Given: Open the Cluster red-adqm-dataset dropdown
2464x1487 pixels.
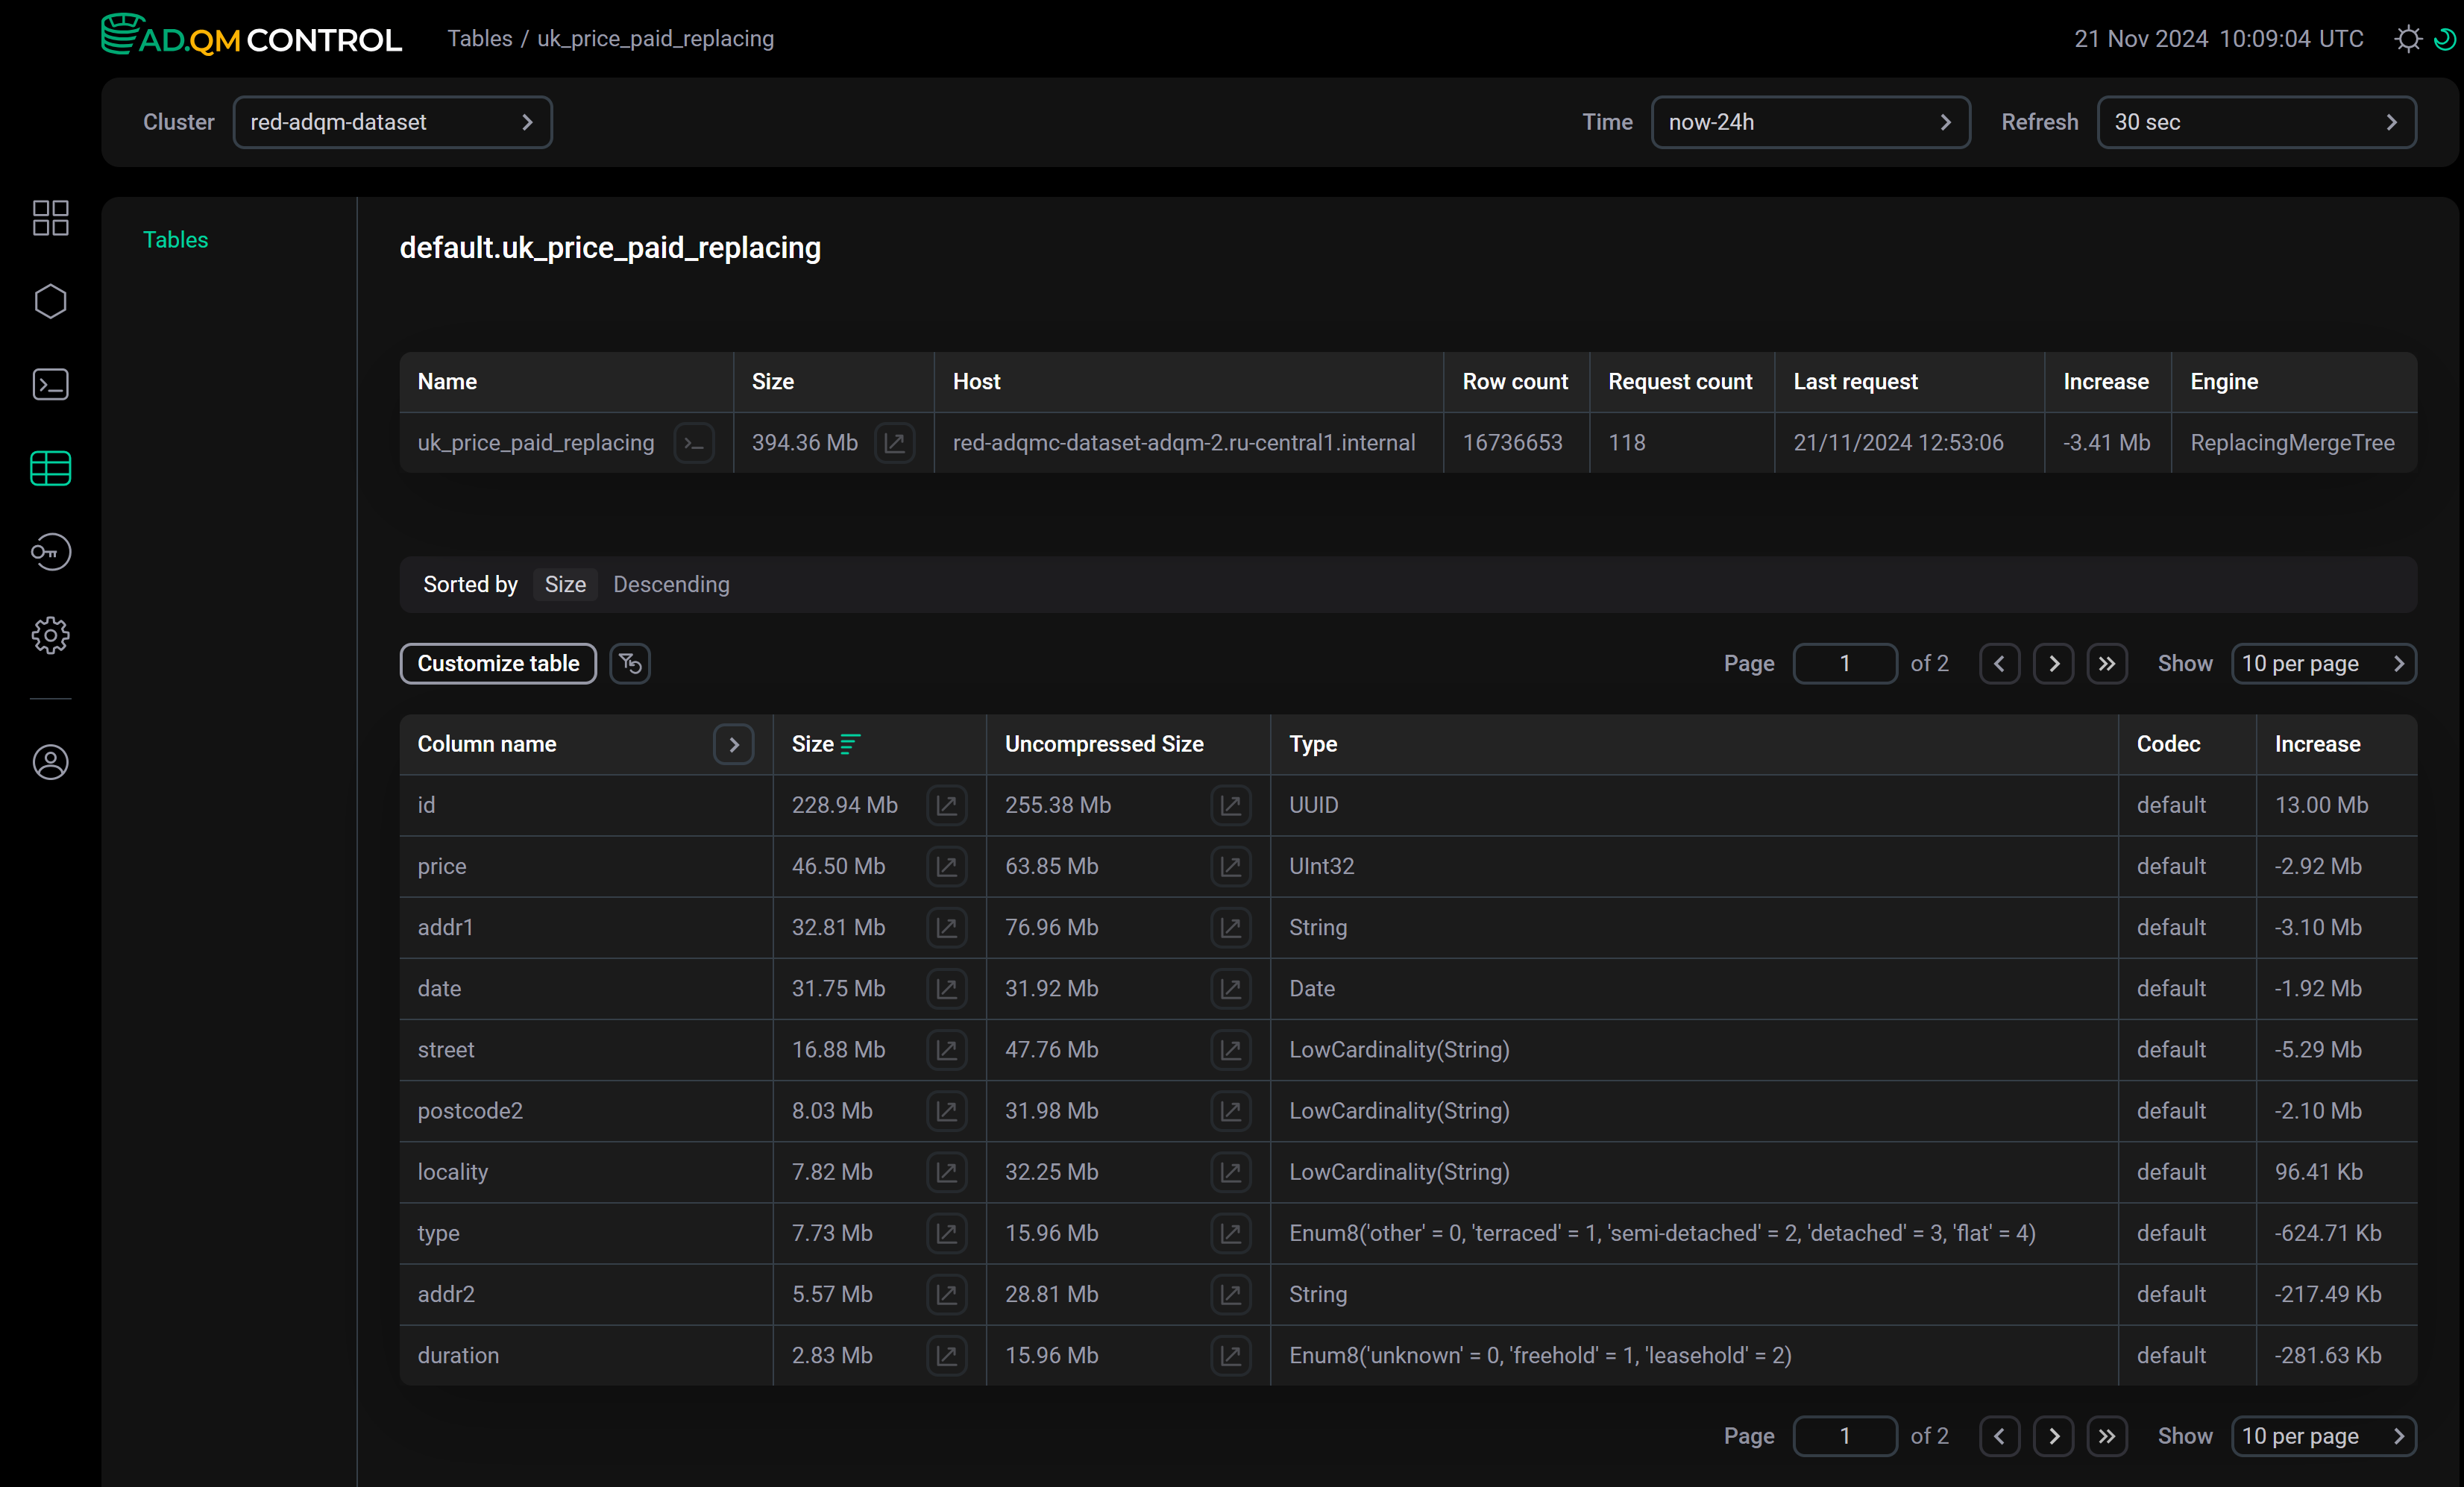Looking at the screenshot, I should pyautogui.click(x=392, y=122).
